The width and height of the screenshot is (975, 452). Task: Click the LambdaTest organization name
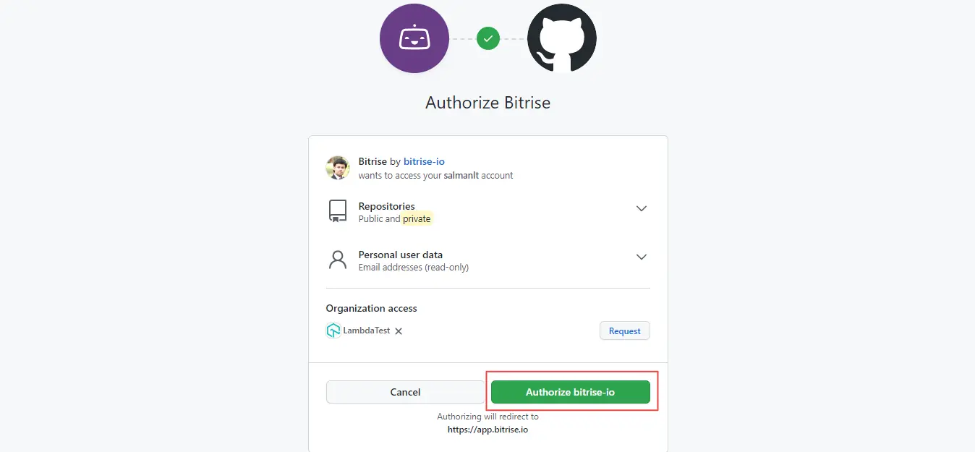coord(367,331)
